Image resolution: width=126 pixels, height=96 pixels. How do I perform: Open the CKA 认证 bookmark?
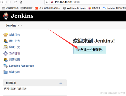click(x=47, y=8)
